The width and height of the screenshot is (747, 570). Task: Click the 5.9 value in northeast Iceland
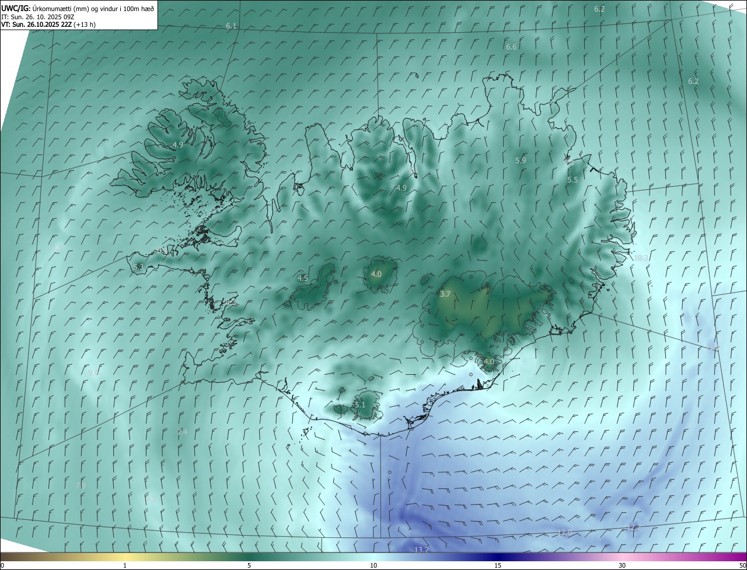[521, 160]
